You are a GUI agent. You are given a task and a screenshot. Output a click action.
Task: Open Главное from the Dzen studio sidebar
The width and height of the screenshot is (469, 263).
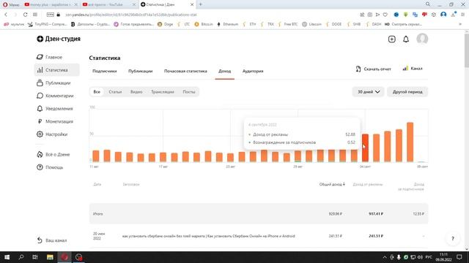(x=53, y=57)
